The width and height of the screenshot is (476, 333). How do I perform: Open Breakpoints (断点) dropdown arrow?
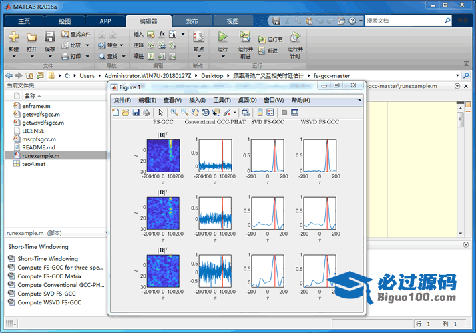pyautogui.click(x=199, y=56)
